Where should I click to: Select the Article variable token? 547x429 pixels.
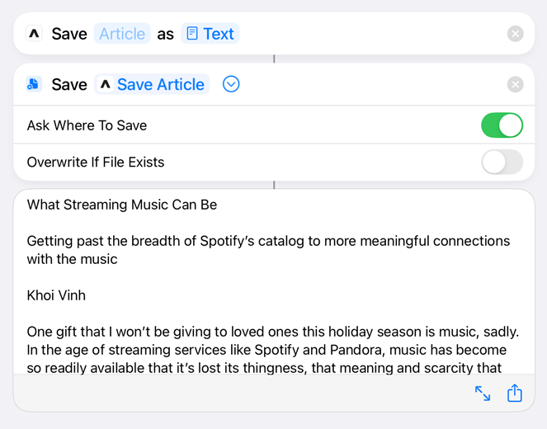coord(122,34)
